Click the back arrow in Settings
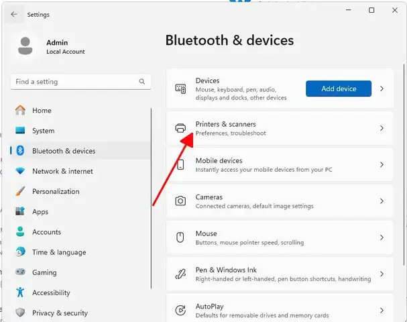Viewport: 407px width, 322px height. (x=14, y=15)
